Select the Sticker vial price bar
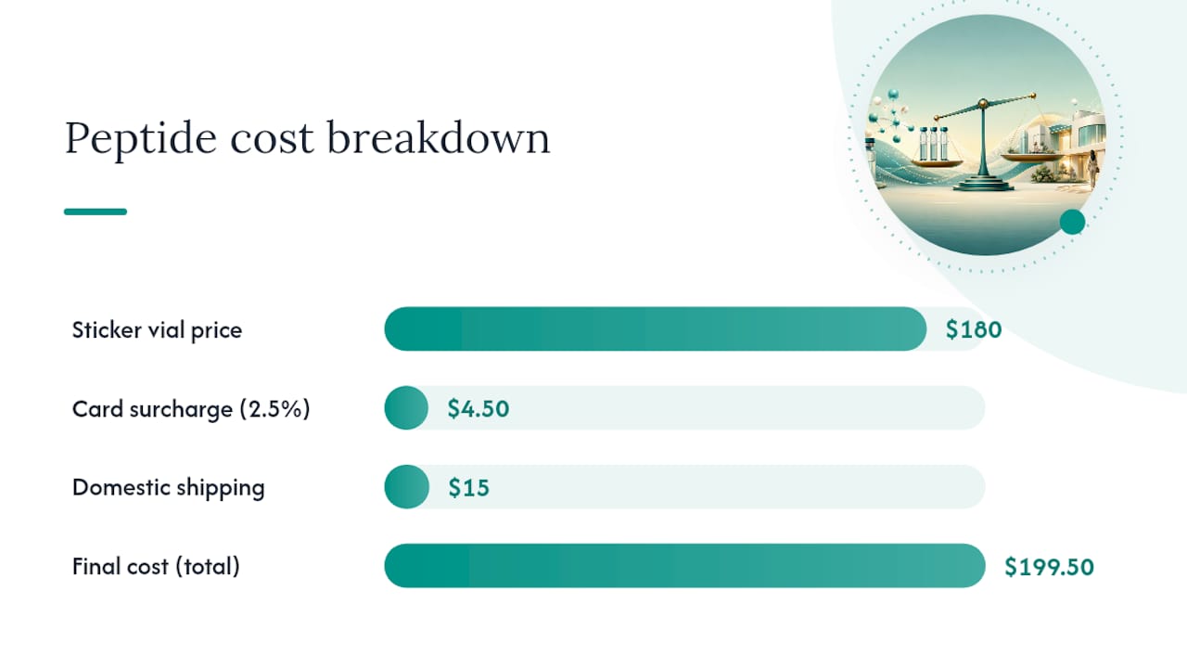Viewport: 1187px width, 668px height. (655, 329)
